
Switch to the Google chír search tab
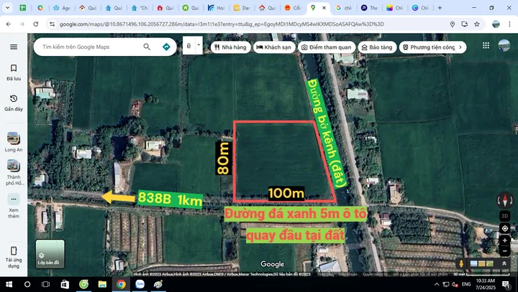(344, 8)
